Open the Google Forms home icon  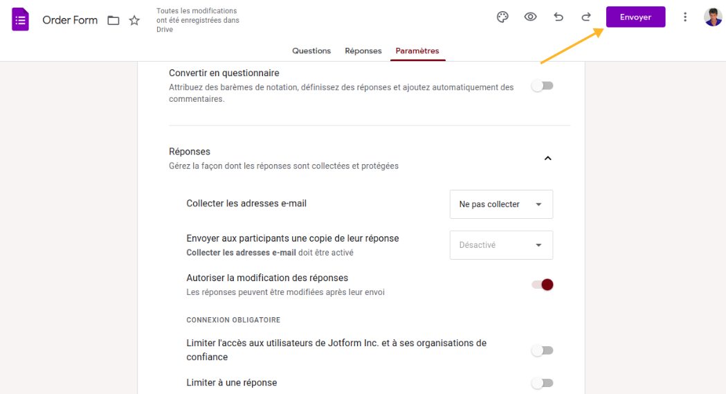[x=20, y=19]
